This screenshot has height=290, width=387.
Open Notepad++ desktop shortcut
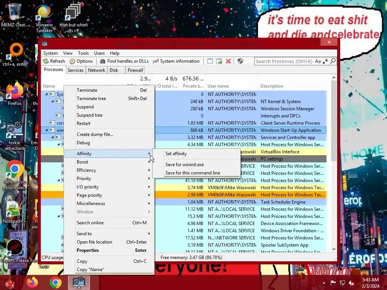click(14, 212)
